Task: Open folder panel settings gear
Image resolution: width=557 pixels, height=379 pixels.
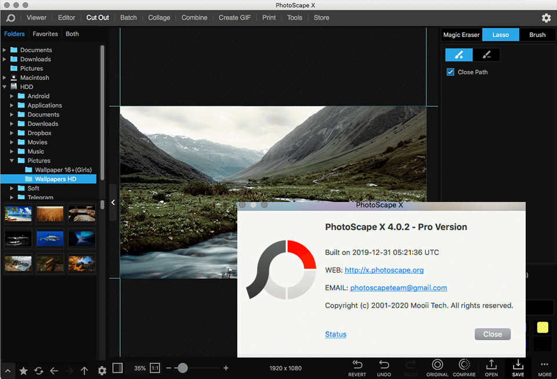Action: 102,371
